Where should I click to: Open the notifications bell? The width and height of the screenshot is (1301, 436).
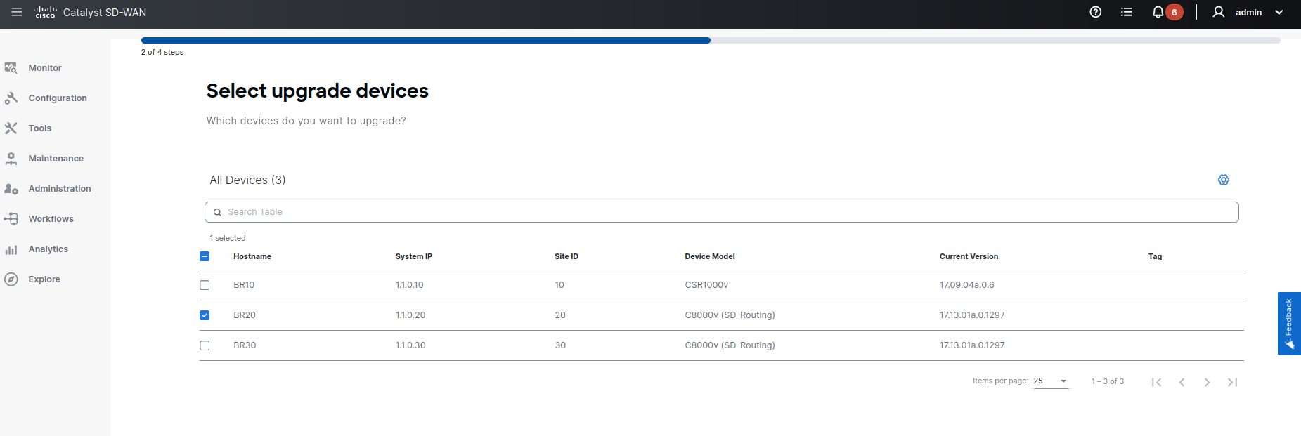[1158, 12]
